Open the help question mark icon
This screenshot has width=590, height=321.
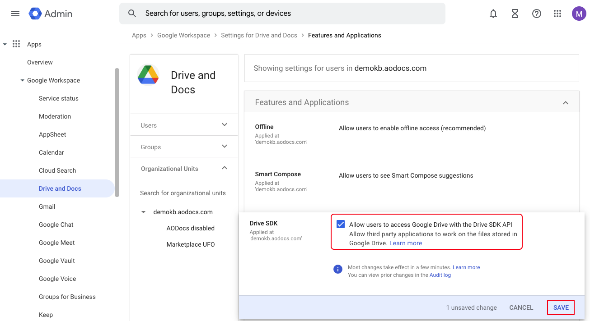pos(537,14)
